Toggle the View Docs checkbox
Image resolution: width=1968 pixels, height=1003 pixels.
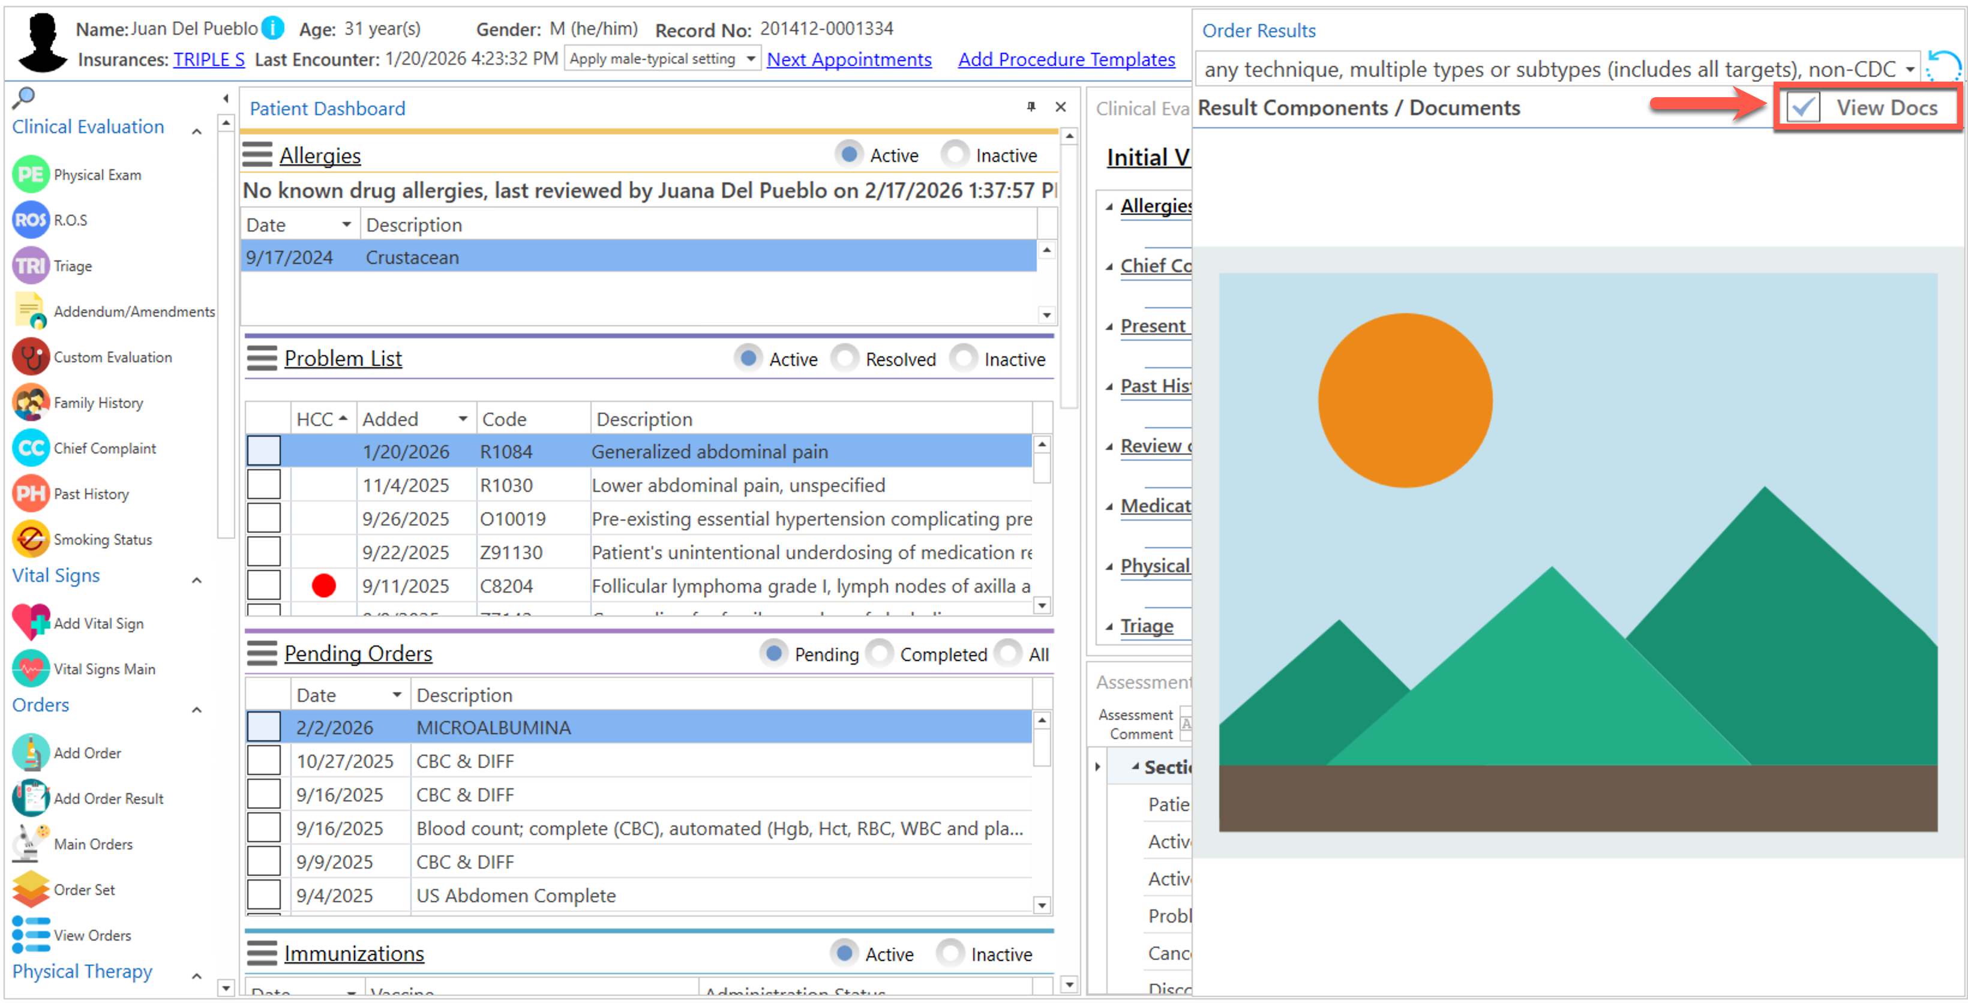click(x=1804, y=108)
